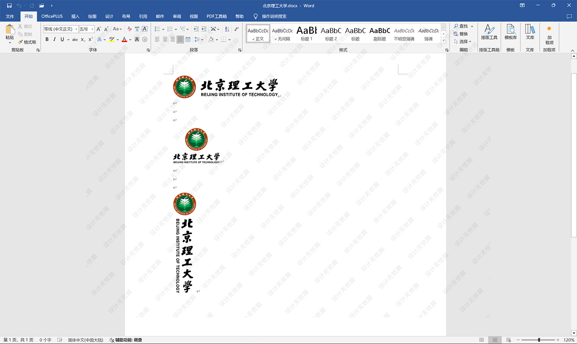
Task: Click the Format Painter (格式刷) button
Action: [27, 42]
